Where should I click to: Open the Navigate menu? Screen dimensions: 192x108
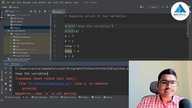27,2
